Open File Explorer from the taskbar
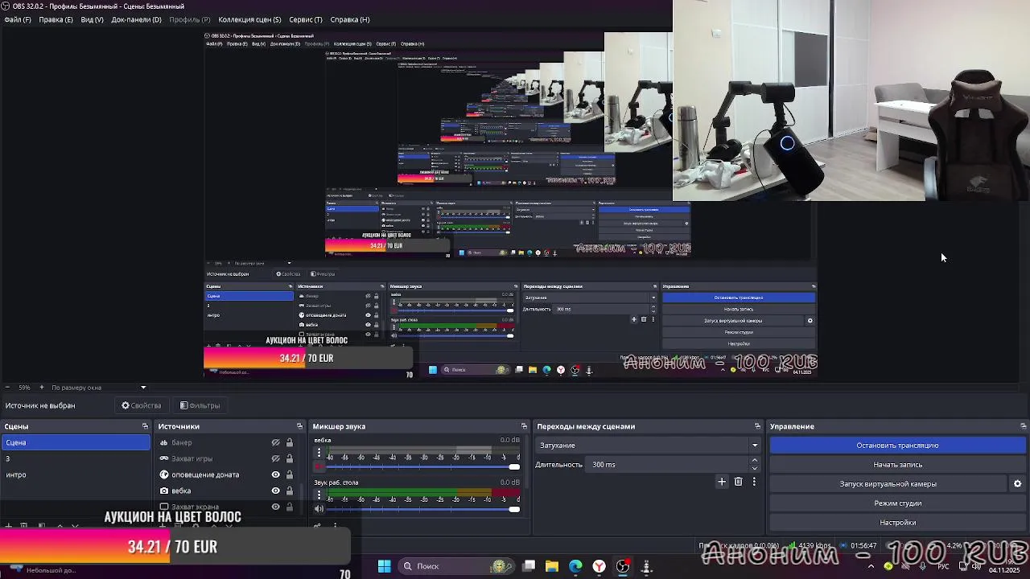The height and width of the screenshot is (579, 1030). click(x=552, y=566)
